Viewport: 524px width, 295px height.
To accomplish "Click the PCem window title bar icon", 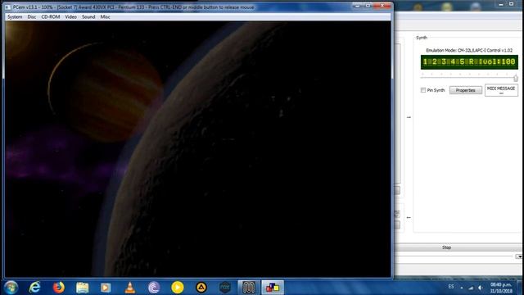I will (7, 7).
